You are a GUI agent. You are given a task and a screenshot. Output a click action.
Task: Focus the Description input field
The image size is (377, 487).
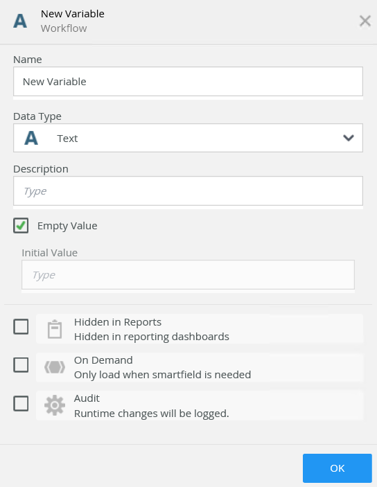click(x=188, y=191)
